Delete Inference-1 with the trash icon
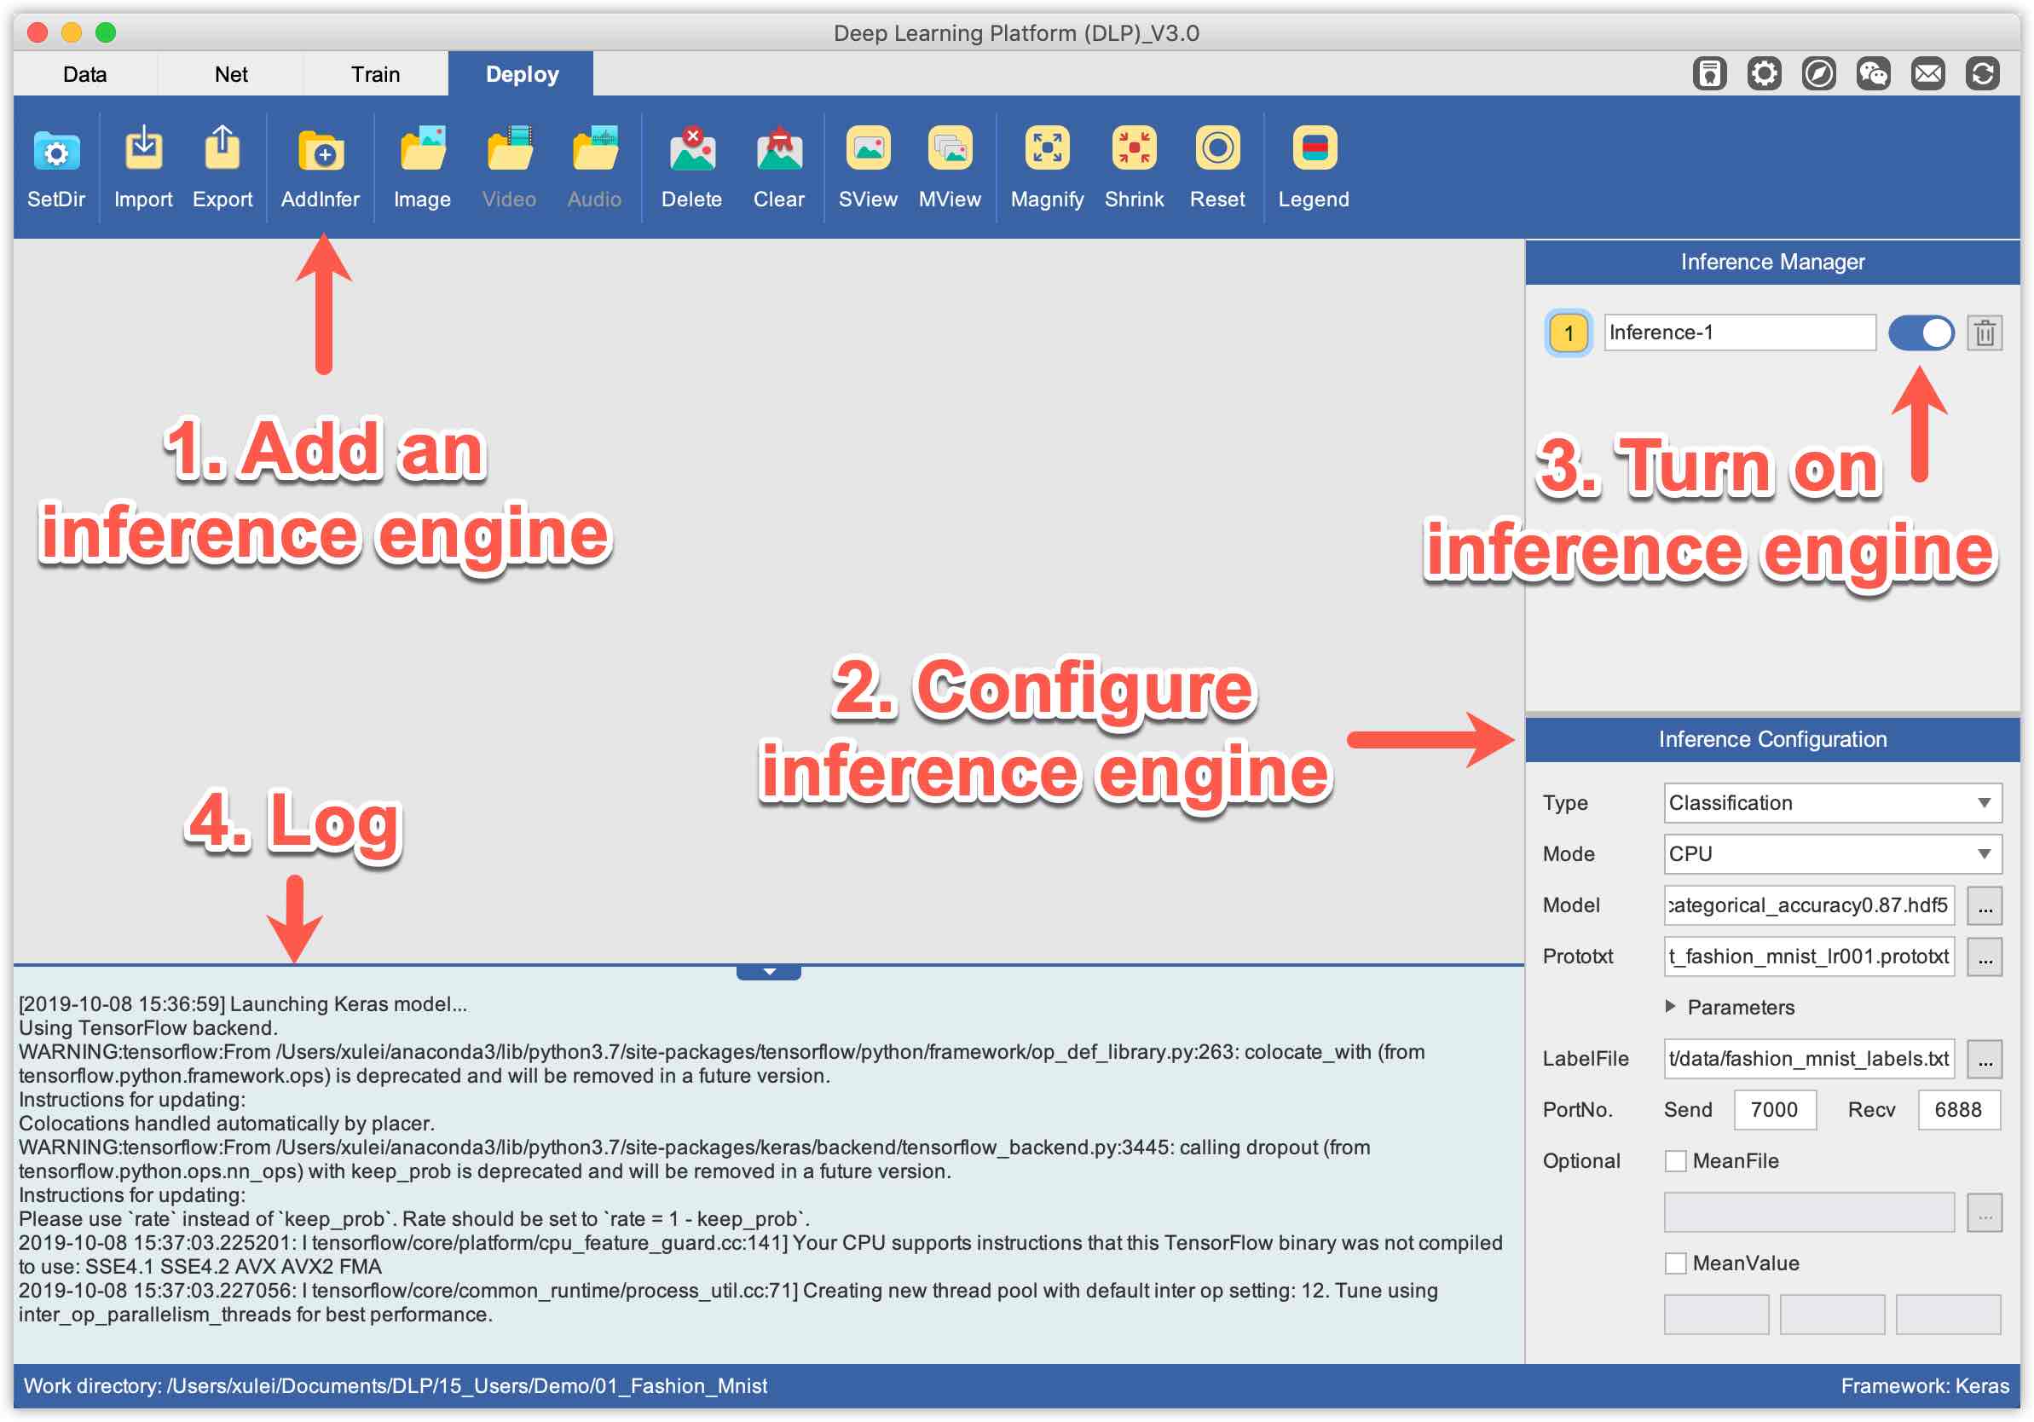The height and width of the screenshot is (1422, 2034). click(x=1985, y=333)
